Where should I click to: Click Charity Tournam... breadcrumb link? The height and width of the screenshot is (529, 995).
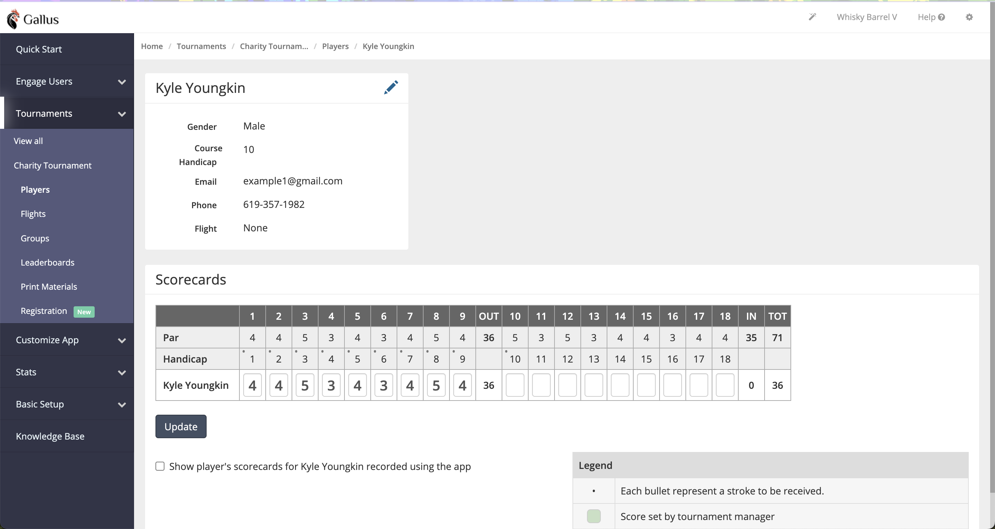click(274, 46)
